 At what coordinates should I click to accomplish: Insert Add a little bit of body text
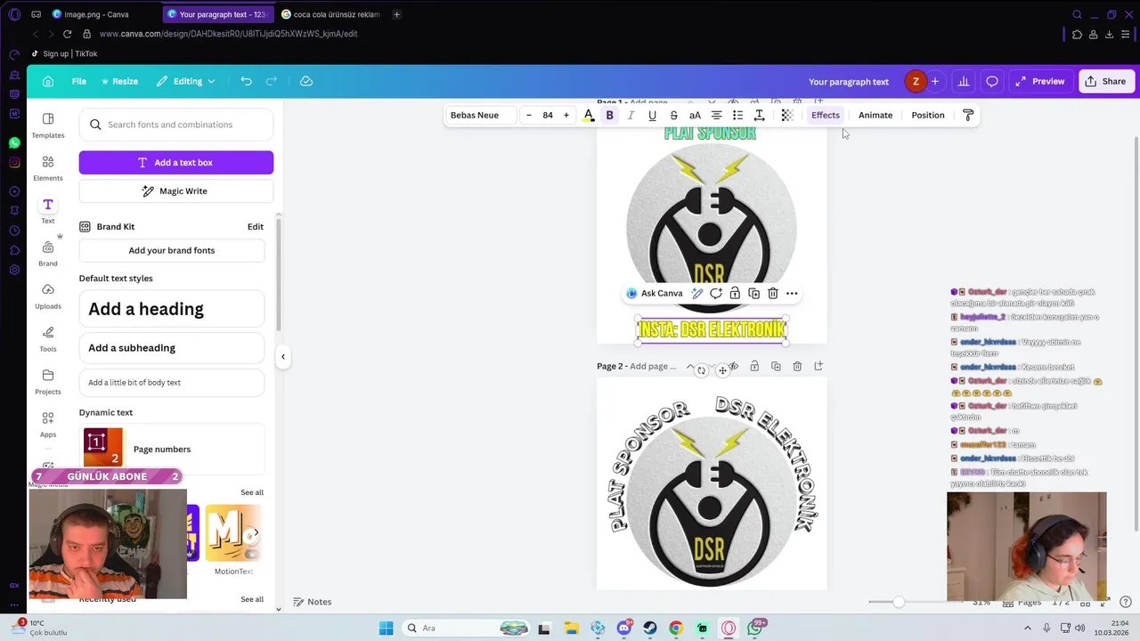[x=172, y=383]
